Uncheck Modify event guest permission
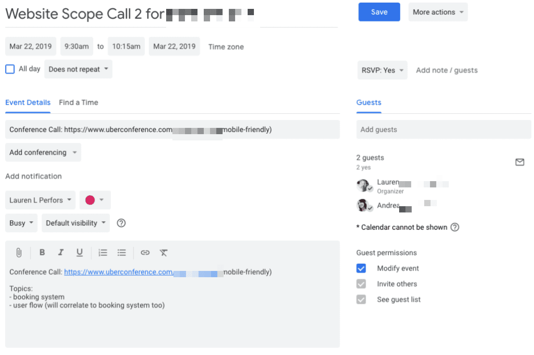Screen dimensions: 534x355 tap(361, 268)
